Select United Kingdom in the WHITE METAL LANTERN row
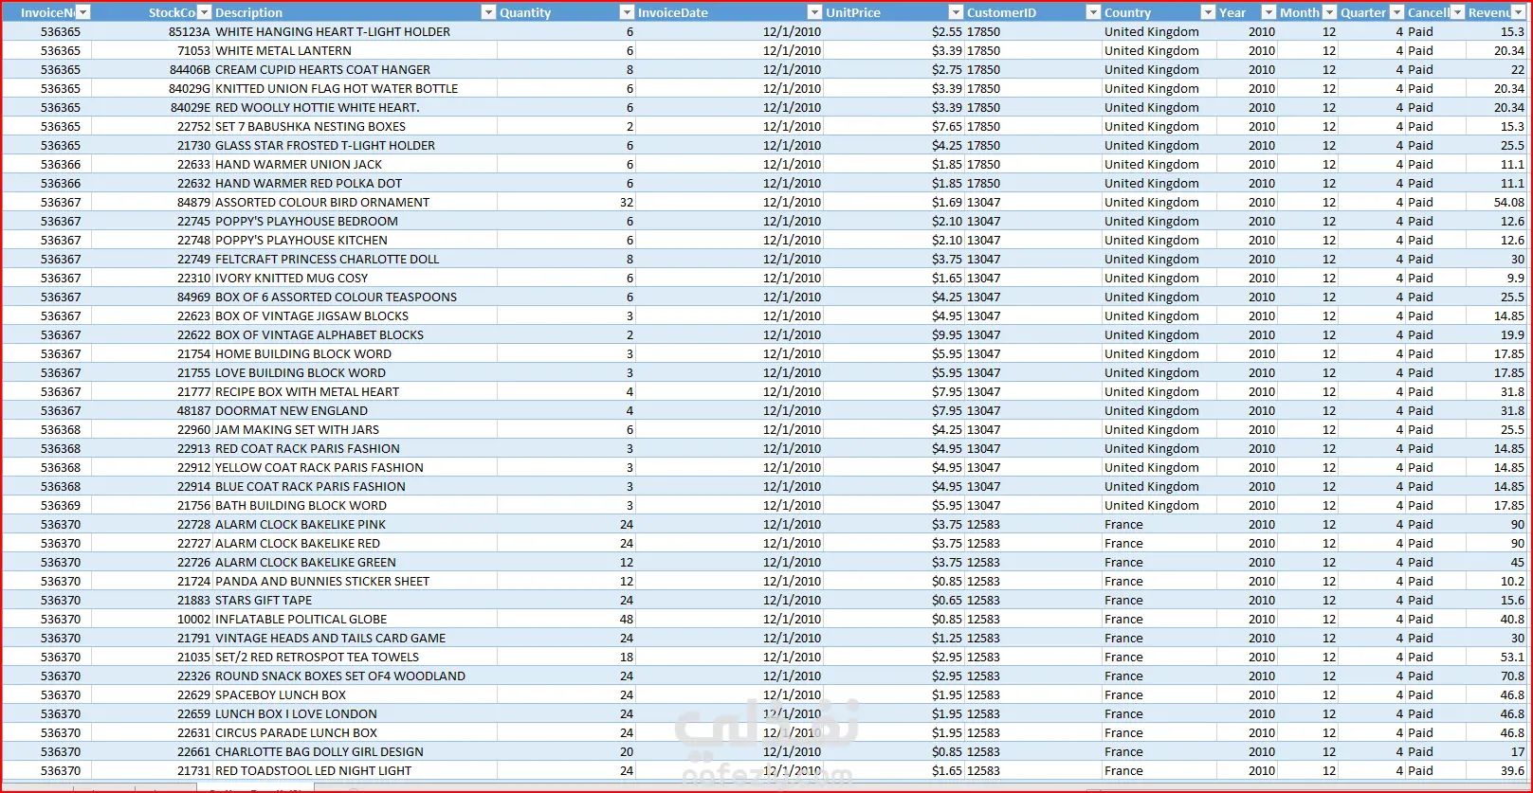Viewport: 1533px width, 793px height. click(x=1159, y=50)
